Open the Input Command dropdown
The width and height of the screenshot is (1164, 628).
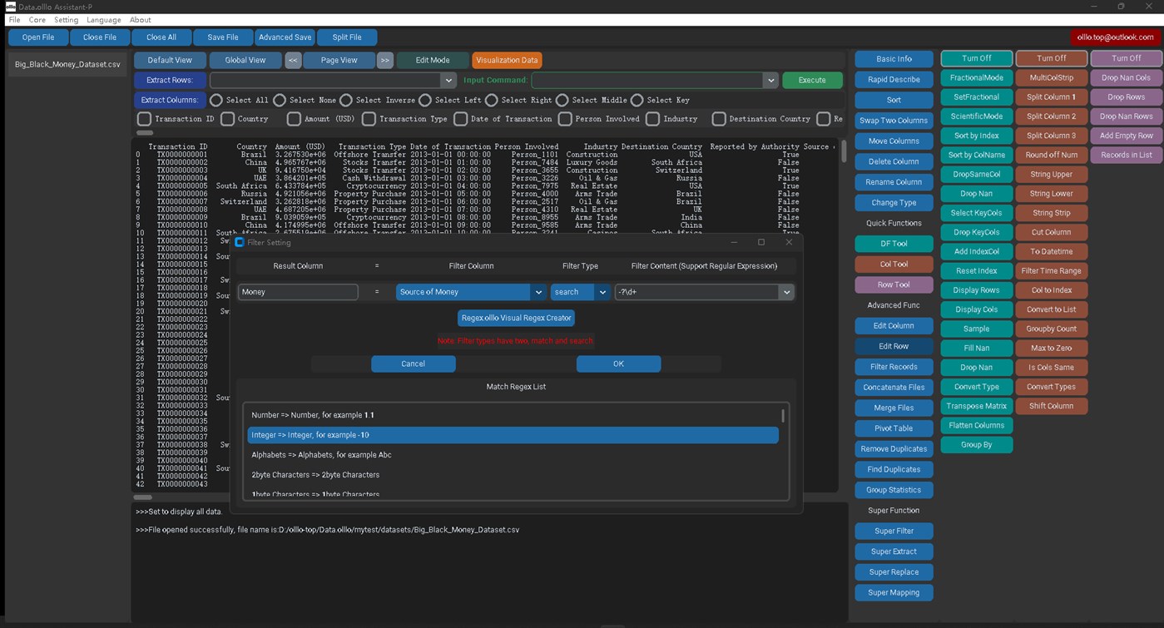click(770, 80)
